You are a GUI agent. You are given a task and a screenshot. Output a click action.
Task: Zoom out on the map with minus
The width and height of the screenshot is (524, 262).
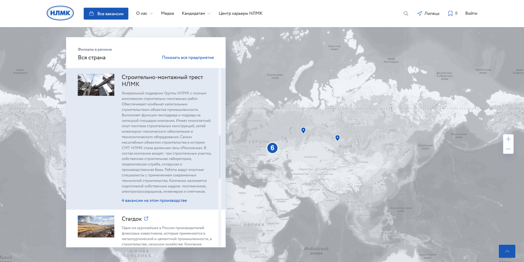pos(508,149)
